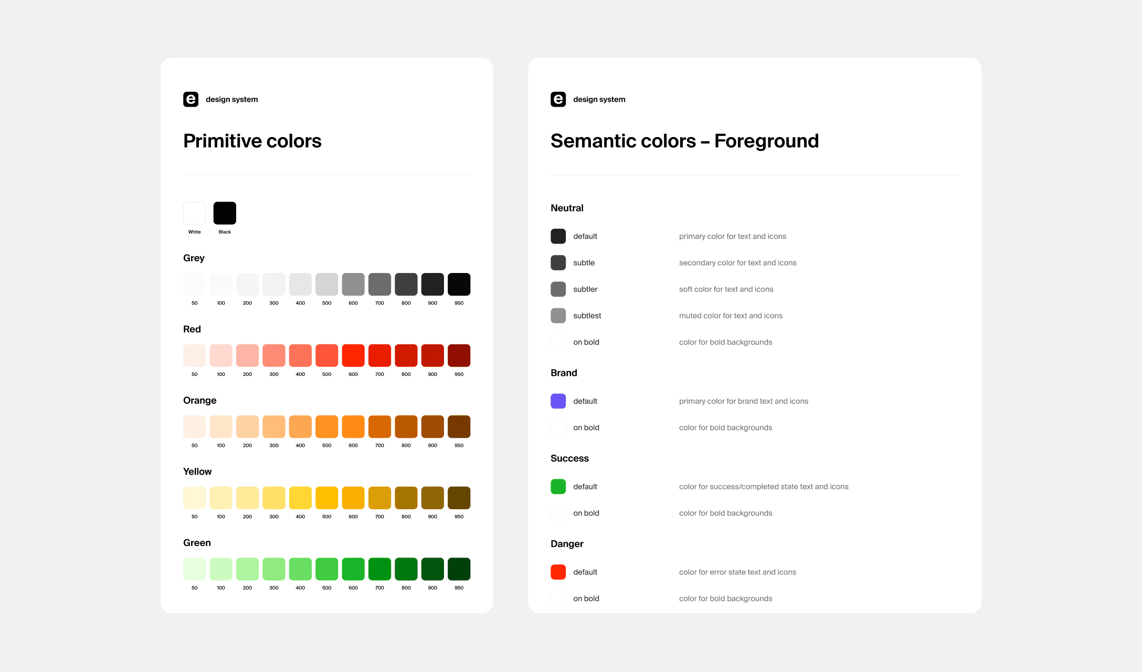Choose the Yellow 400 swatch
Image resolution: width=1142 pixels, height=672 pixels.
(x=300, y=498)
